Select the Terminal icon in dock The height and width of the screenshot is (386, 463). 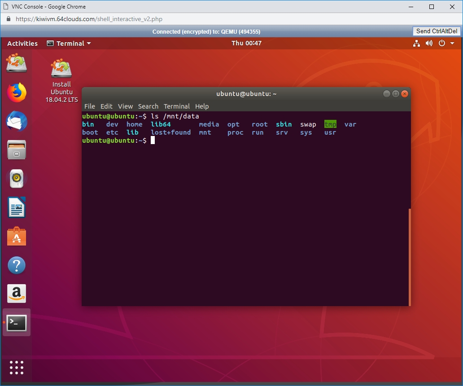pyautogui.click(x=17, y=322)
